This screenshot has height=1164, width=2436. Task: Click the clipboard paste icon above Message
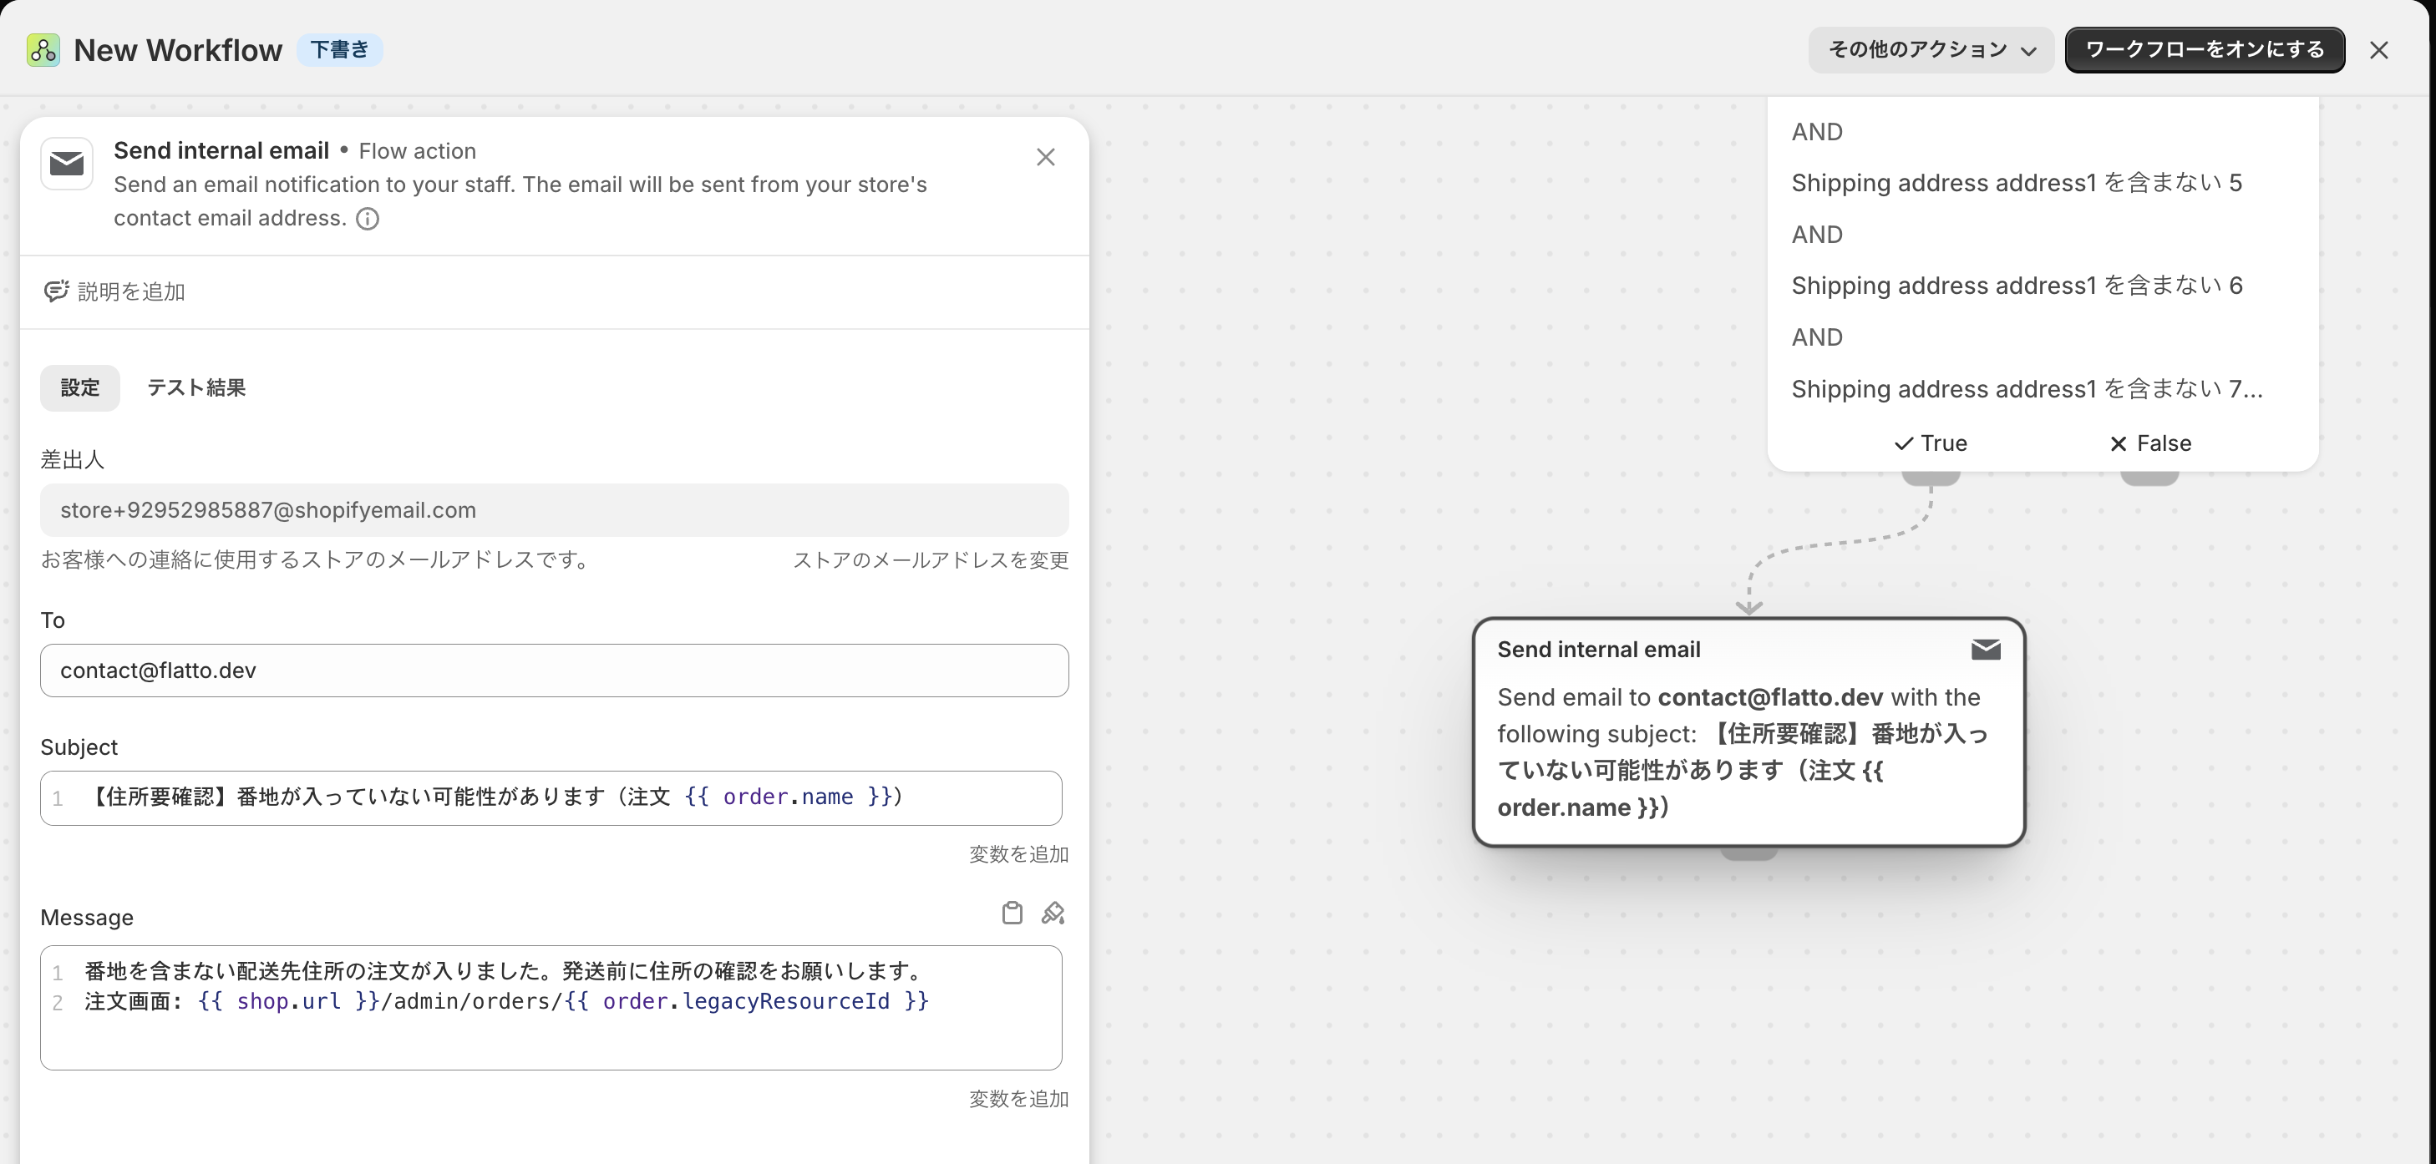coord(1012,913)
